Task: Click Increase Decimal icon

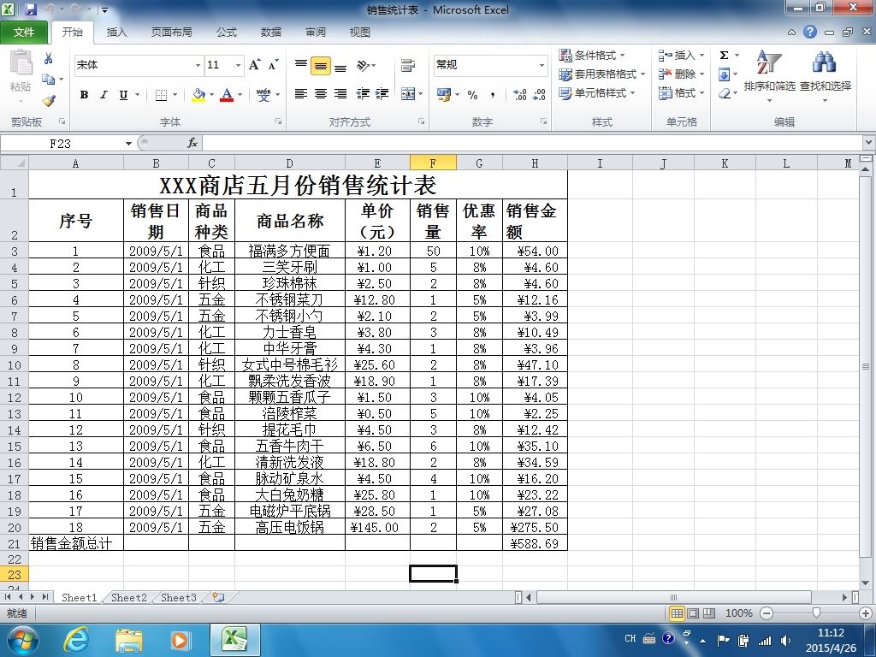Action: (x=519, y=94)
